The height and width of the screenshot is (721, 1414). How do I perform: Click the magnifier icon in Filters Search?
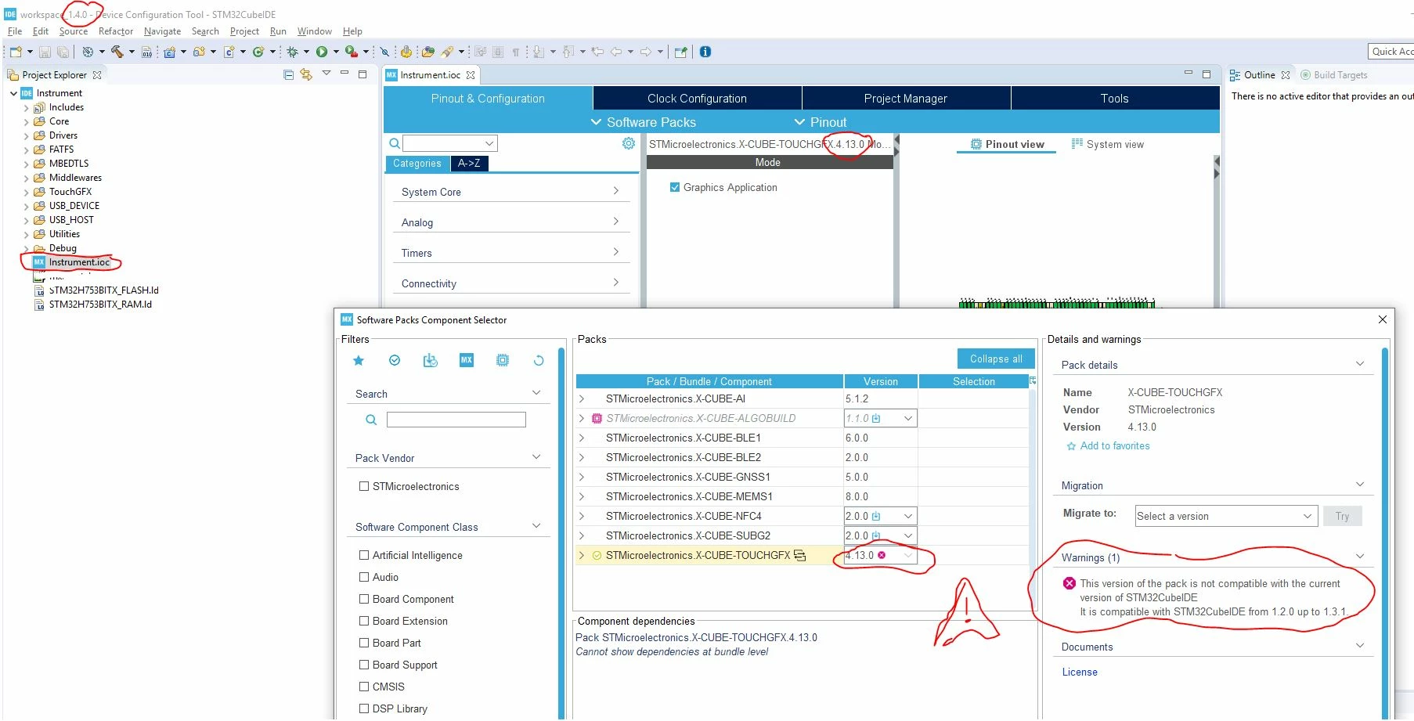pos(371,420)
